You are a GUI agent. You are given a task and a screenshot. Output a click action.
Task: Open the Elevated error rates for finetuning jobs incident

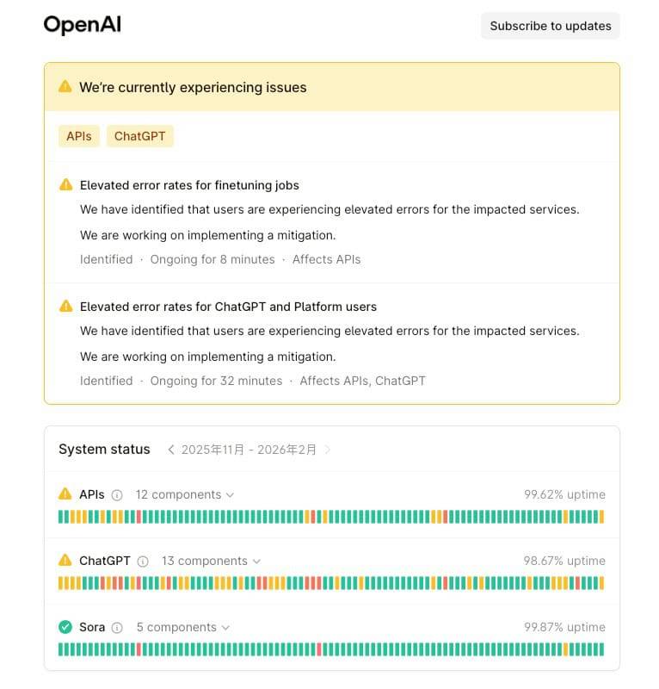click(189, 185)
